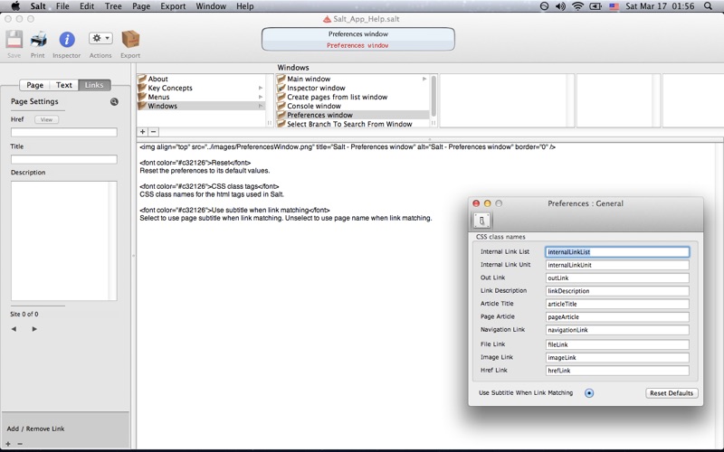The height and width of the screenshot is (452, 724).
Task: Click the battery status icon
Action: coord(595,6)
